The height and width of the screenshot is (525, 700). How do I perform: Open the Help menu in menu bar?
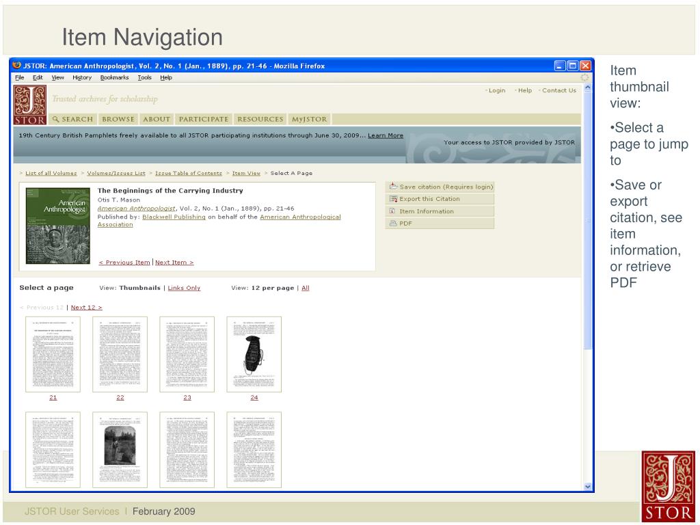coord(166,78)
